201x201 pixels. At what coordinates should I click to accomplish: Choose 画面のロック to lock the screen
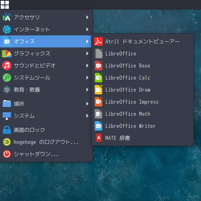tap(45, 130)
